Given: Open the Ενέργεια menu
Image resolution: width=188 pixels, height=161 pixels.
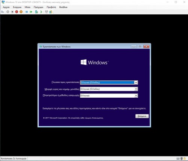Looking at the screenshot, I should pyautogui.click(x=17, y=7).
